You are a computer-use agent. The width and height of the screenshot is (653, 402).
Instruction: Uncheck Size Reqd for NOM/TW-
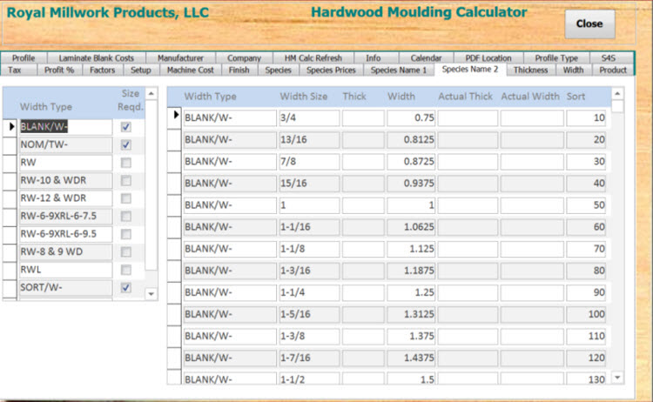pos(125,144)
